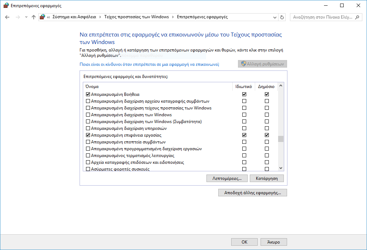Go back using the Back arrow
Viewport: 367px width, 250px height.
click(x=7, y=17)
